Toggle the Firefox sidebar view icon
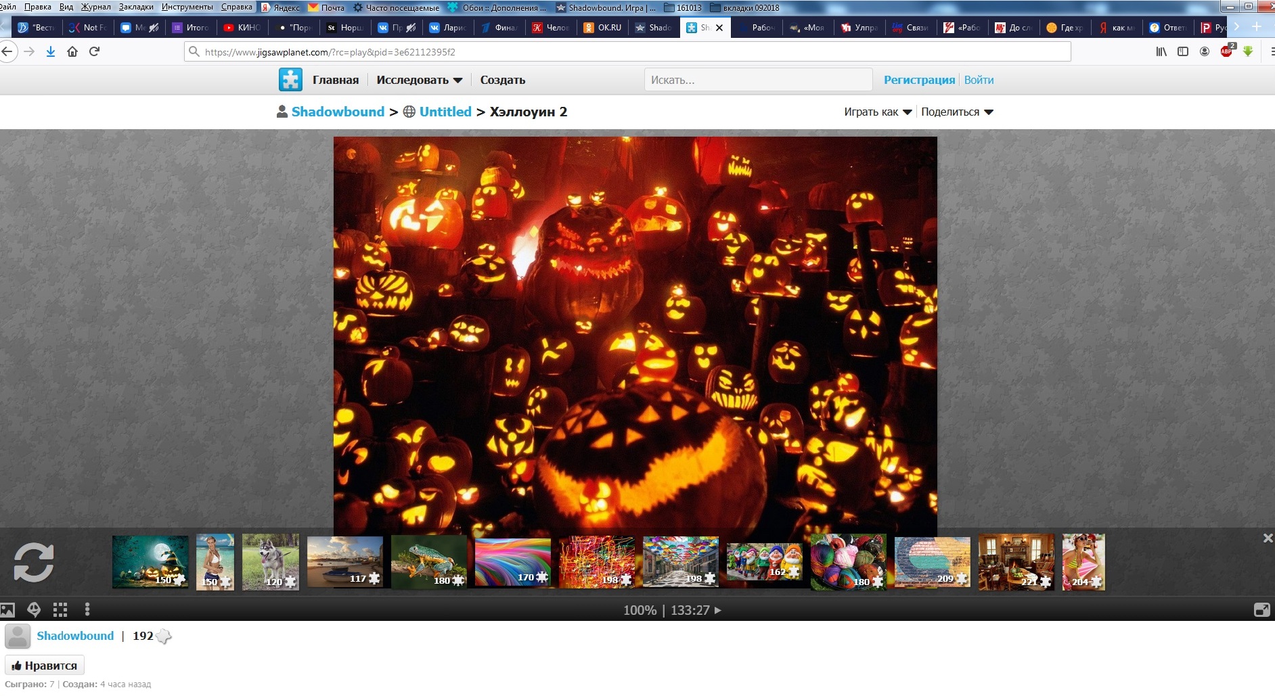Screen dimensions: 1275x696 [x=1183, y=51]
